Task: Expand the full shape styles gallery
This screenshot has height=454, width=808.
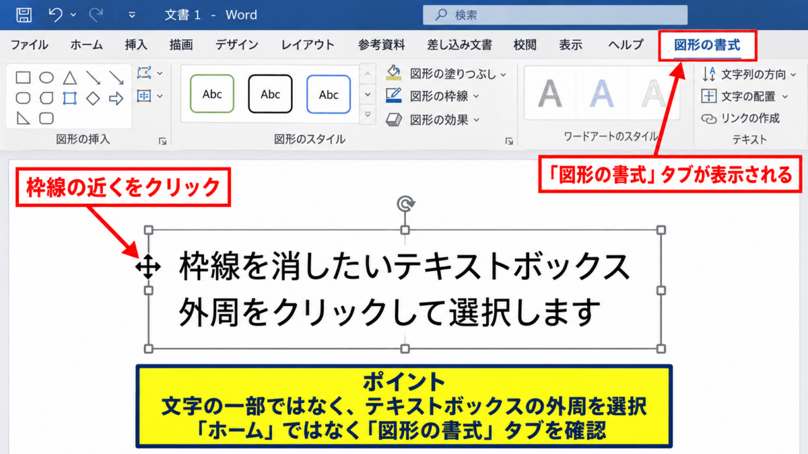Action: point(368,114)
